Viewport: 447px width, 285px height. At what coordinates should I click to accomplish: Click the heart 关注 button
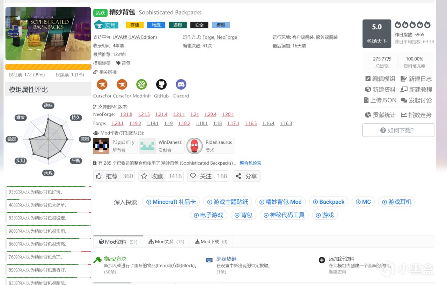(x=208, y=176)
